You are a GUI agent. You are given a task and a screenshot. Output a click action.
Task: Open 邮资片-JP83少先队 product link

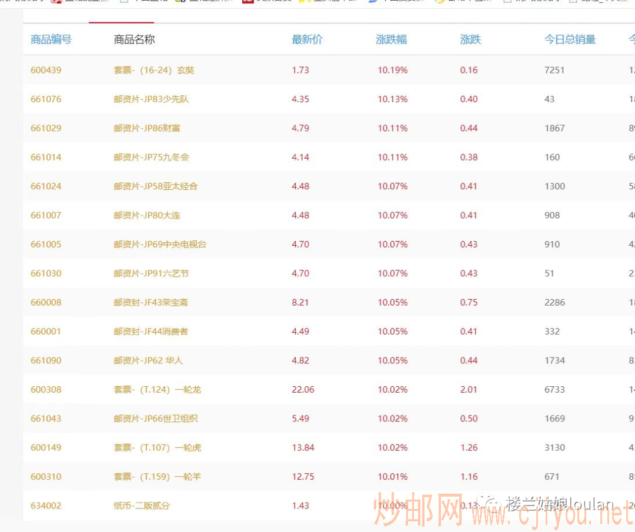(x=151, y=99)
